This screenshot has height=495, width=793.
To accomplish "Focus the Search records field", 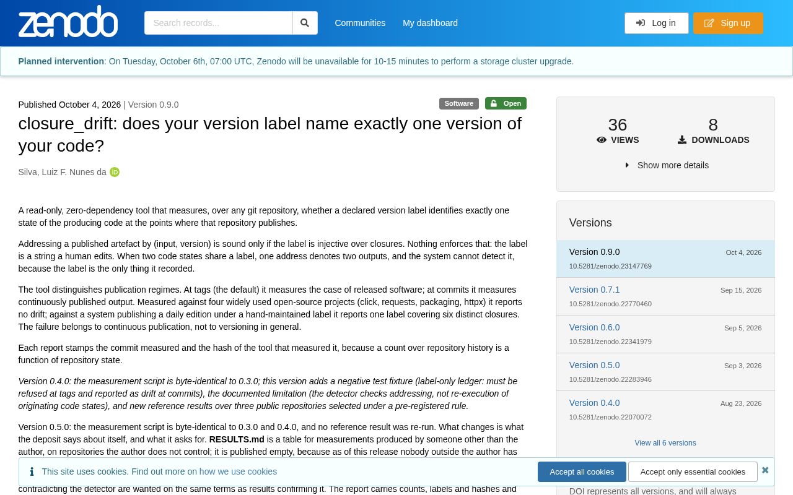I will pyautogui.click(x=218, y=23).
